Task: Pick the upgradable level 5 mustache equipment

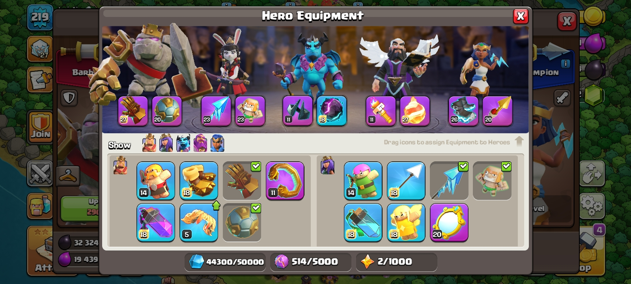Action: (199, 222)
